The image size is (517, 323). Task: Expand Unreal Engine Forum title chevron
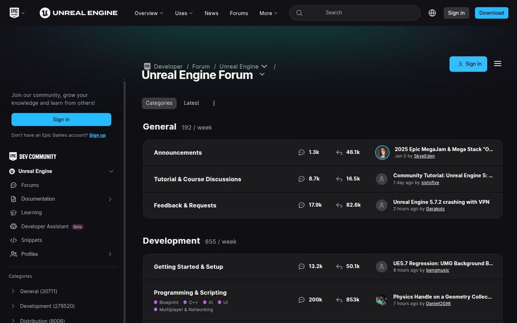pyautogui.click(x=262, y=74)
